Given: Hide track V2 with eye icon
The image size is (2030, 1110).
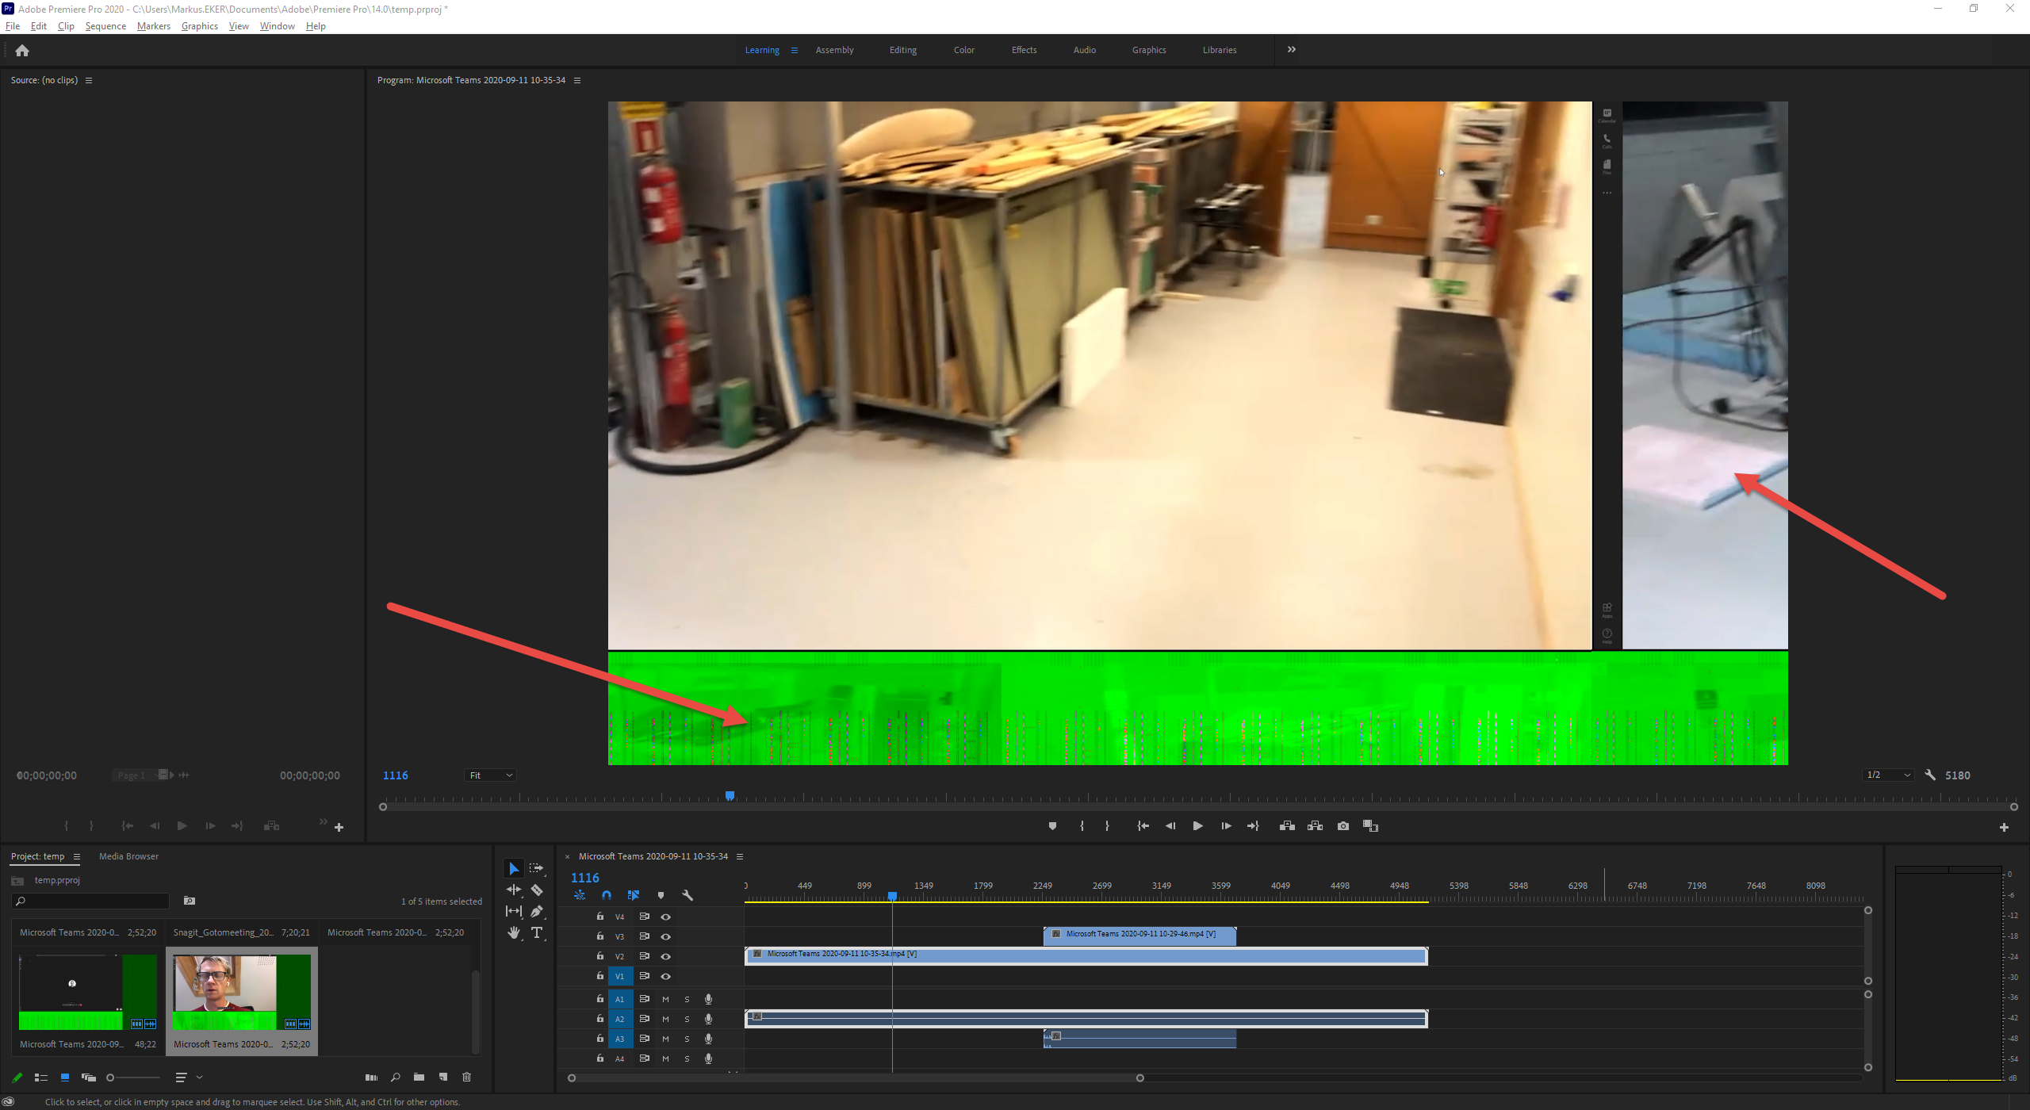Looking at the screenshot, I should tap(666, 956).
